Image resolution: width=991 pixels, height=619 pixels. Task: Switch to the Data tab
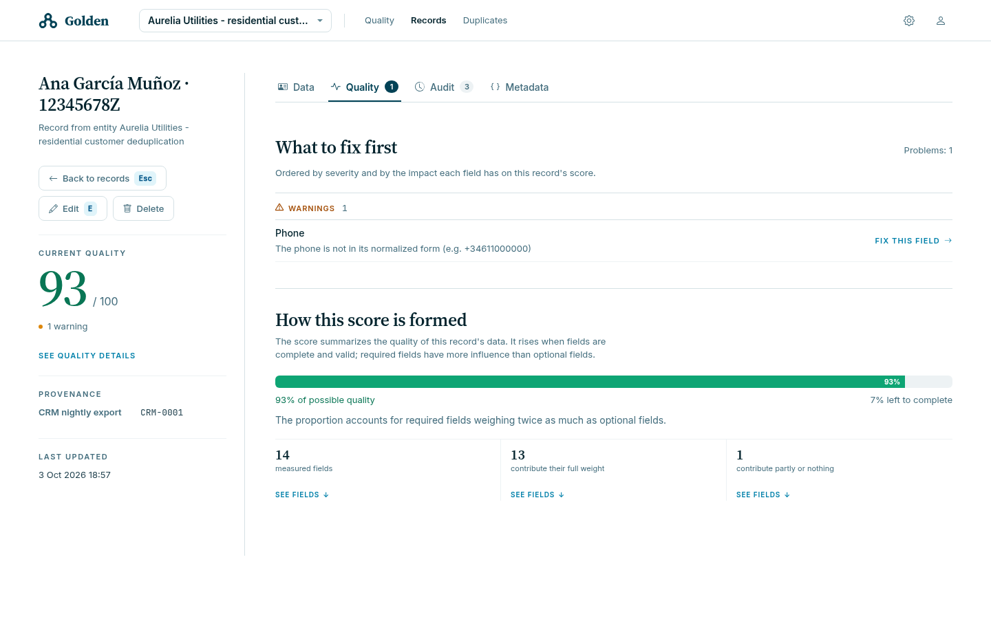tap(296, 87)
